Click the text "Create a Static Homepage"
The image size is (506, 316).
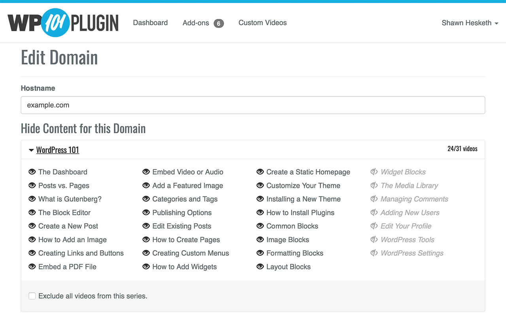[308, 172]
